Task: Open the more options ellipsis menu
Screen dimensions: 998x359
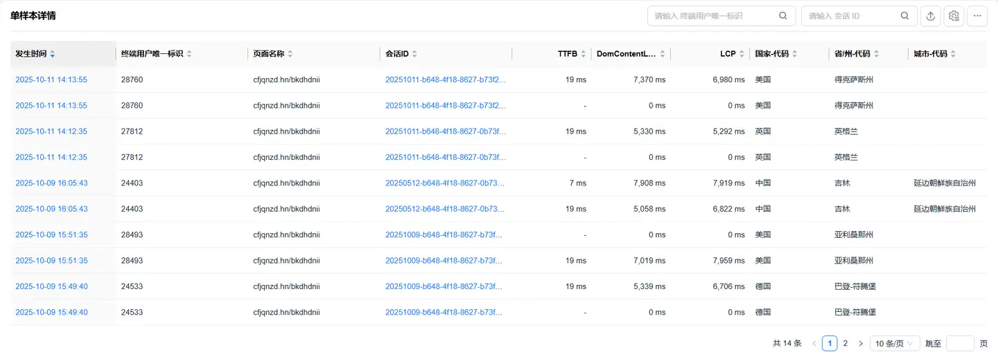Action: pos(977,16)
